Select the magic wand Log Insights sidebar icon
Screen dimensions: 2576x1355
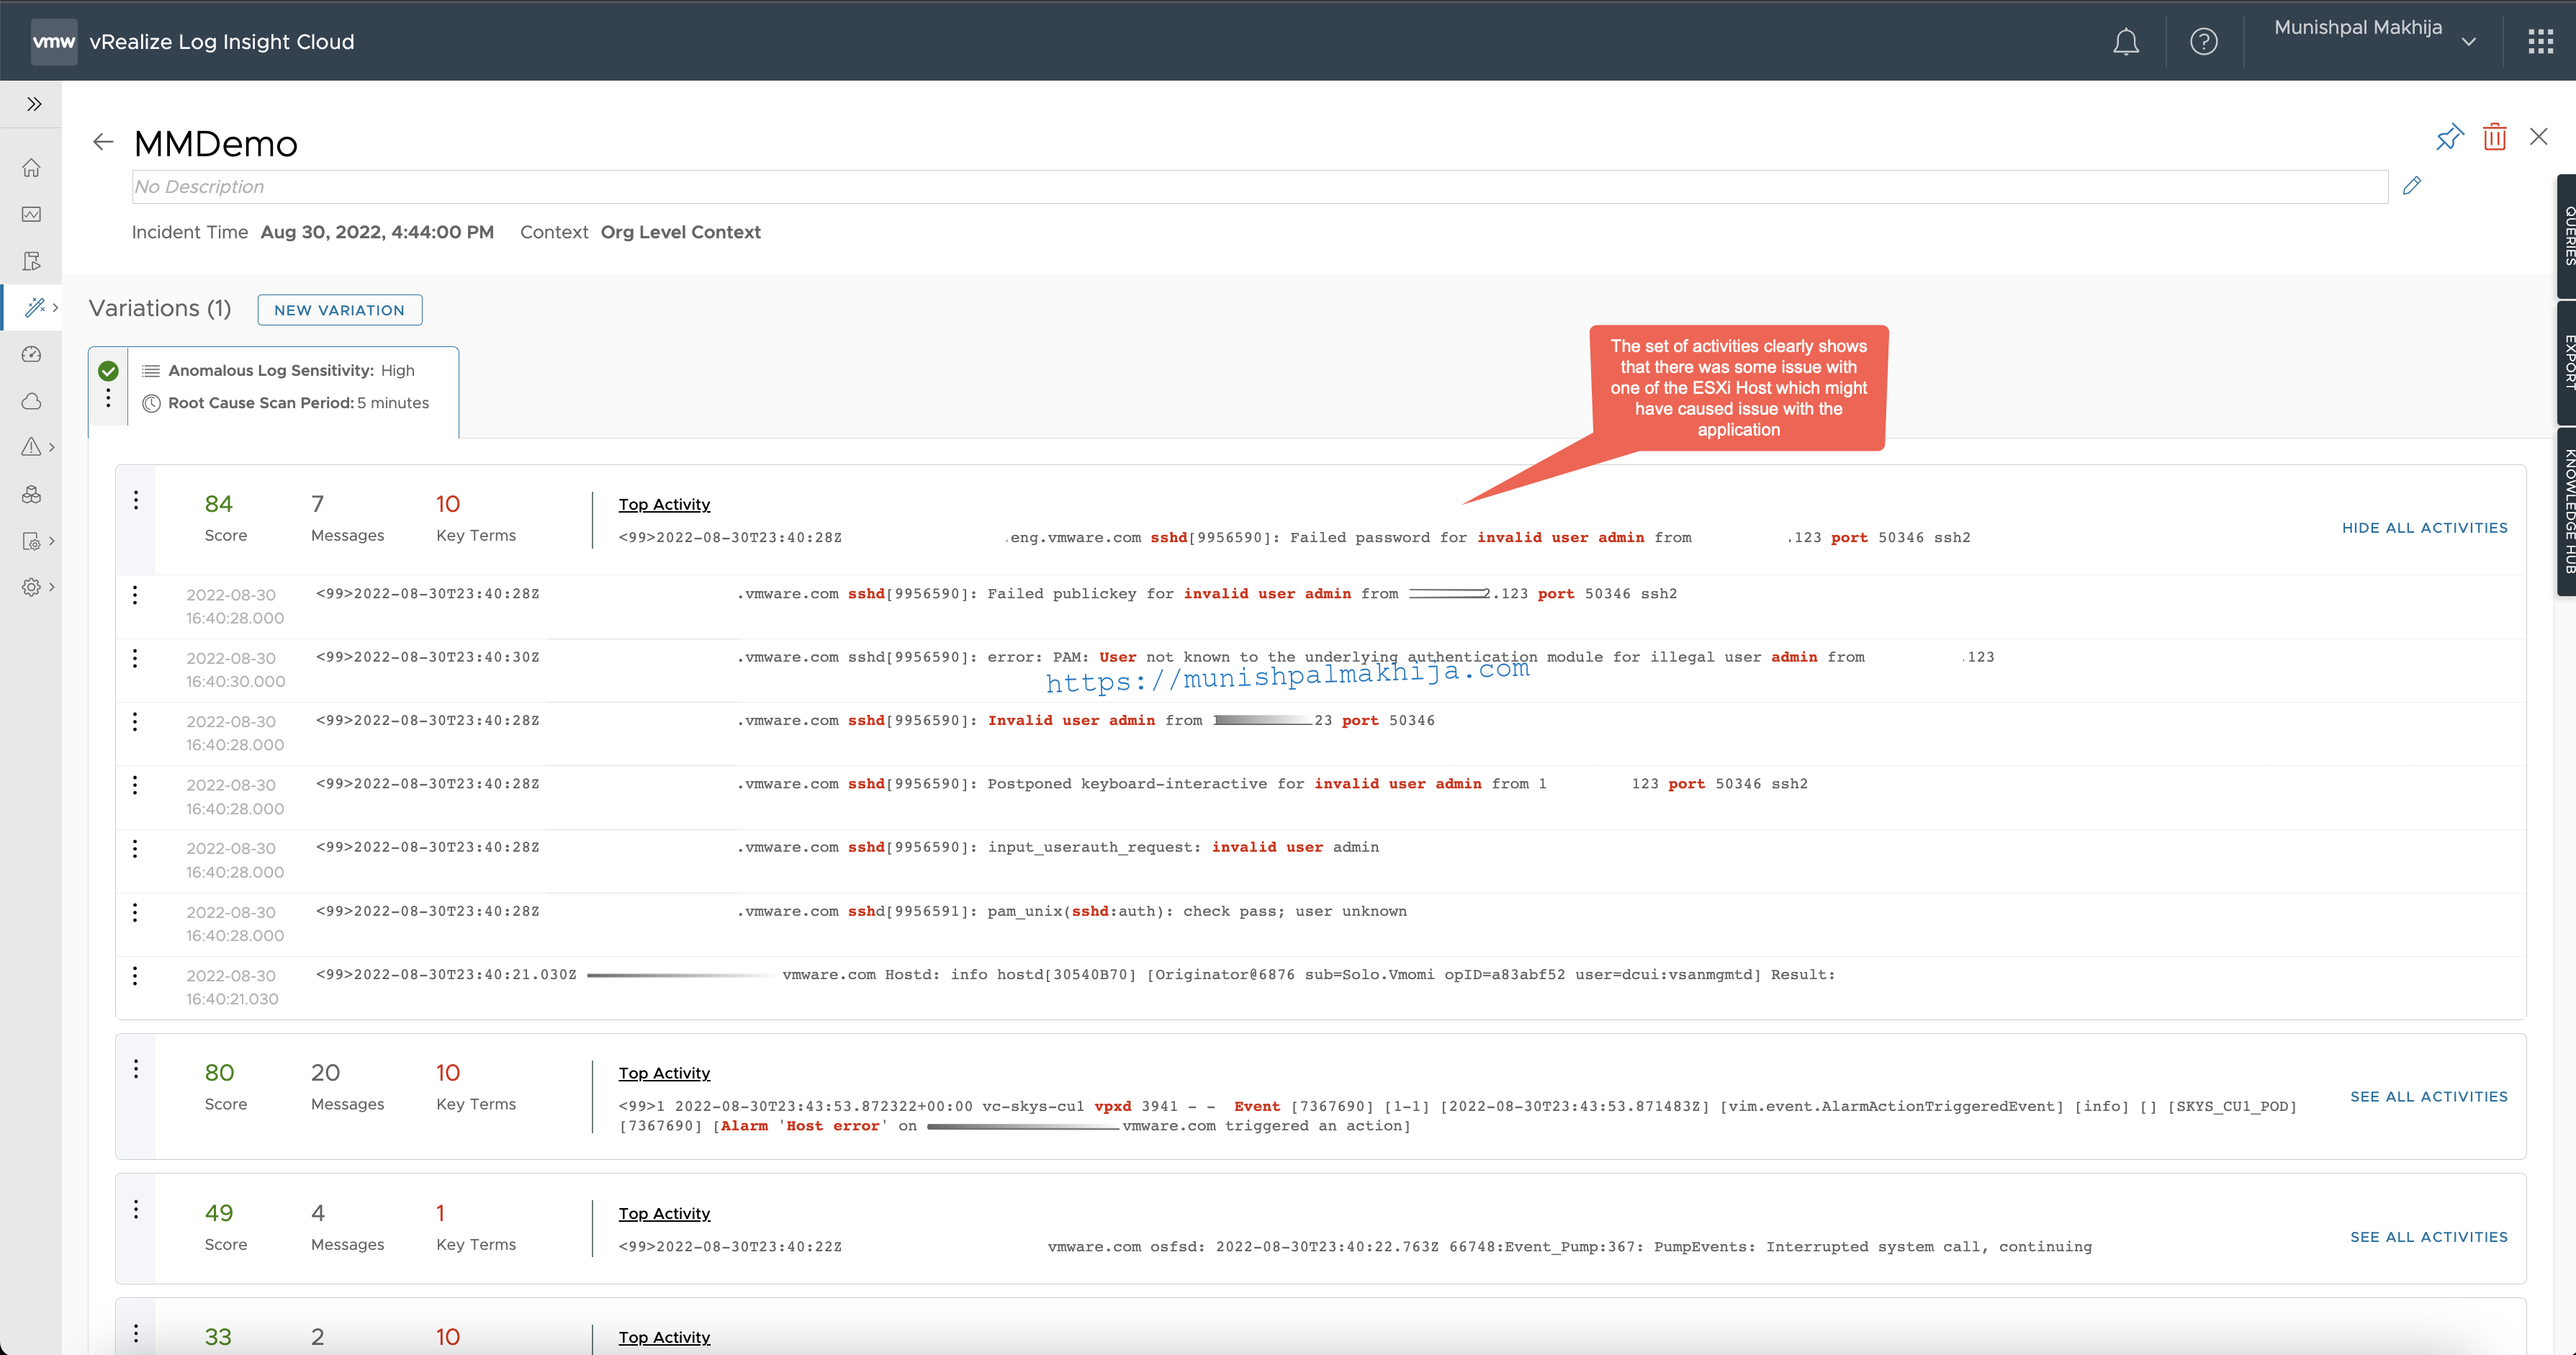pyautogui.click(x=34, y=307)
